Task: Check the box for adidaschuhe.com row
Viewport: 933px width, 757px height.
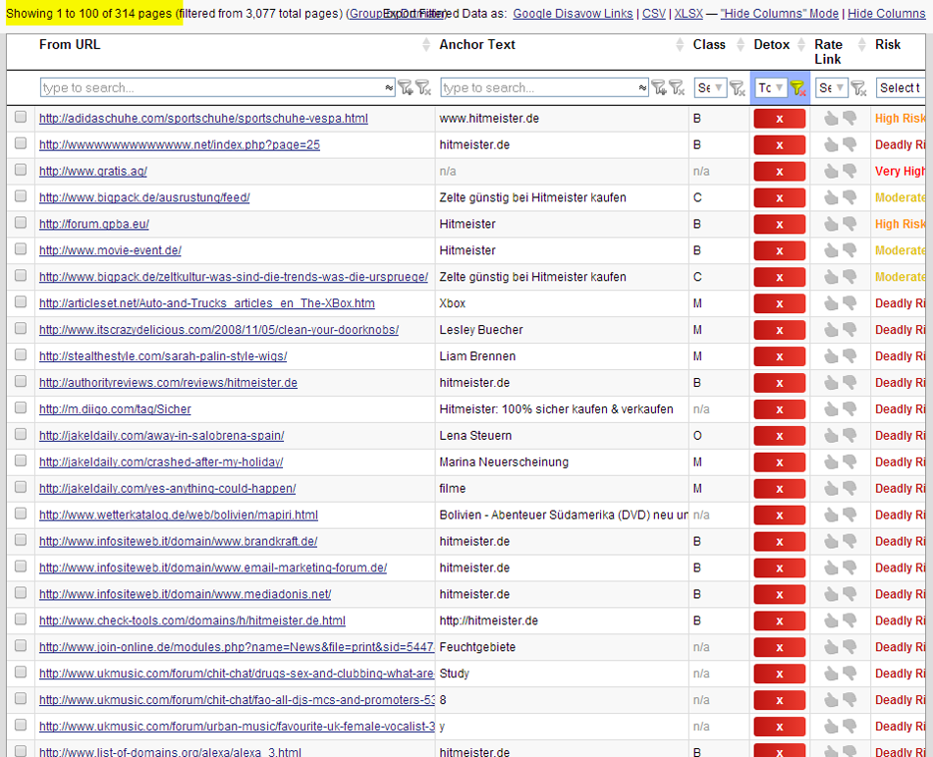Action: [21, 117]
